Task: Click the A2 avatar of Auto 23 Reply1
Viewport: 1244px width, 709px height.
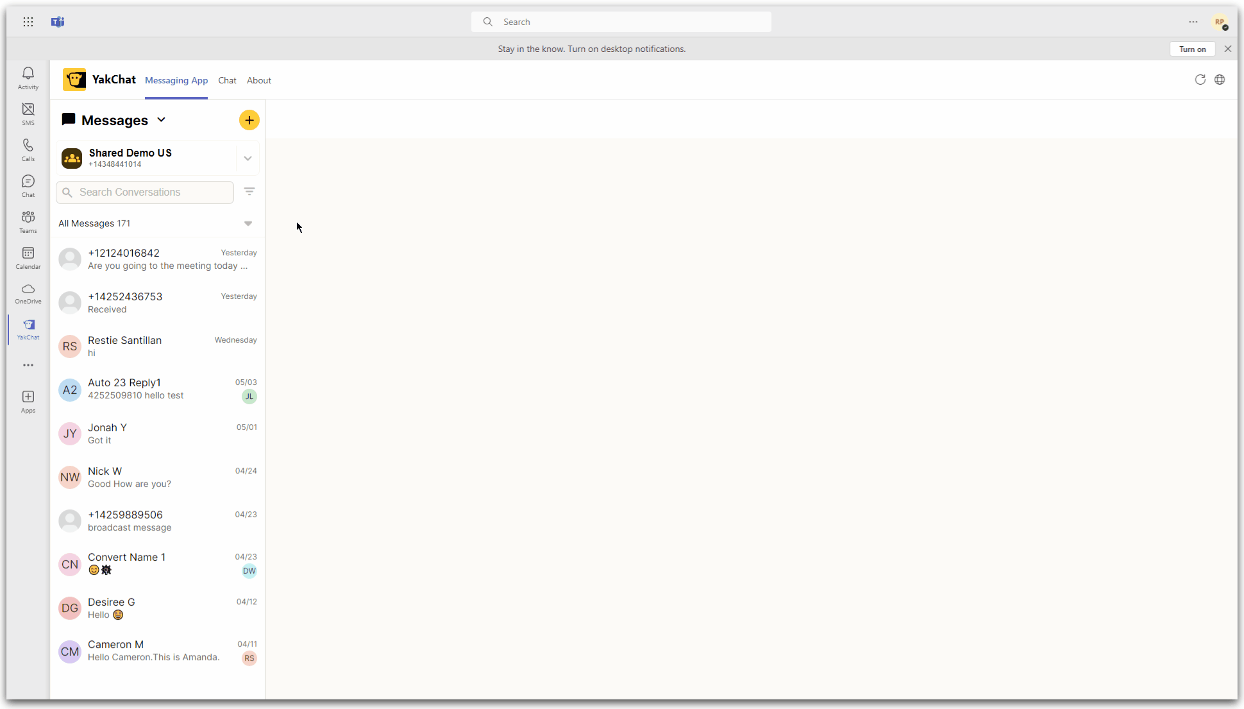Action: click(70, 390)
